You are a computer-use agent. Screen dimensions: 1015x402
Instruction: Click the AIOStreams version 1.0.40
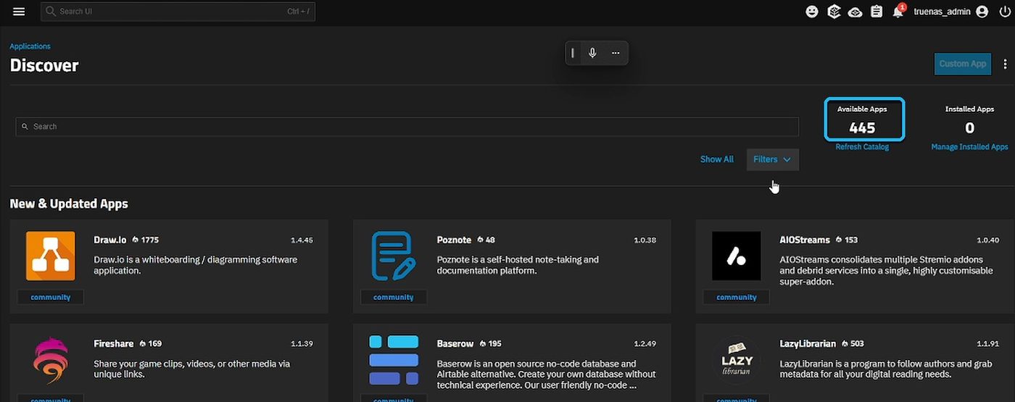click(x=987, y=240)
